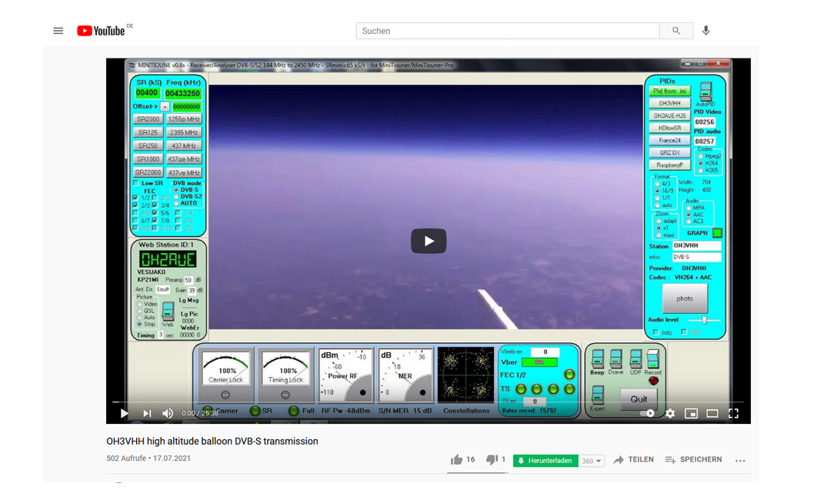Click the frequency field 00433250
Screen dimensions: 827x500
coord(183,94)
